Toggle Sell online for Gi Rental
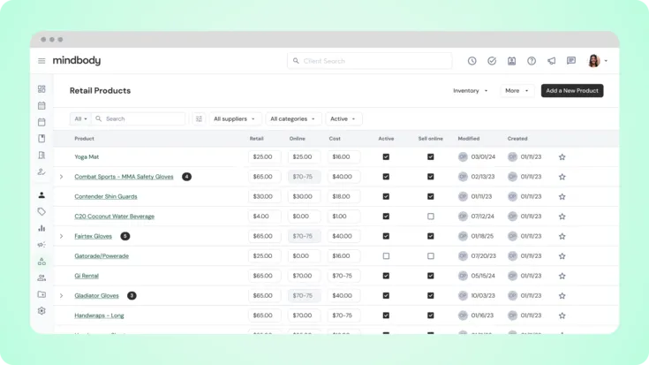The width and height of the screenshot is (649, 365). click(431, 276)
